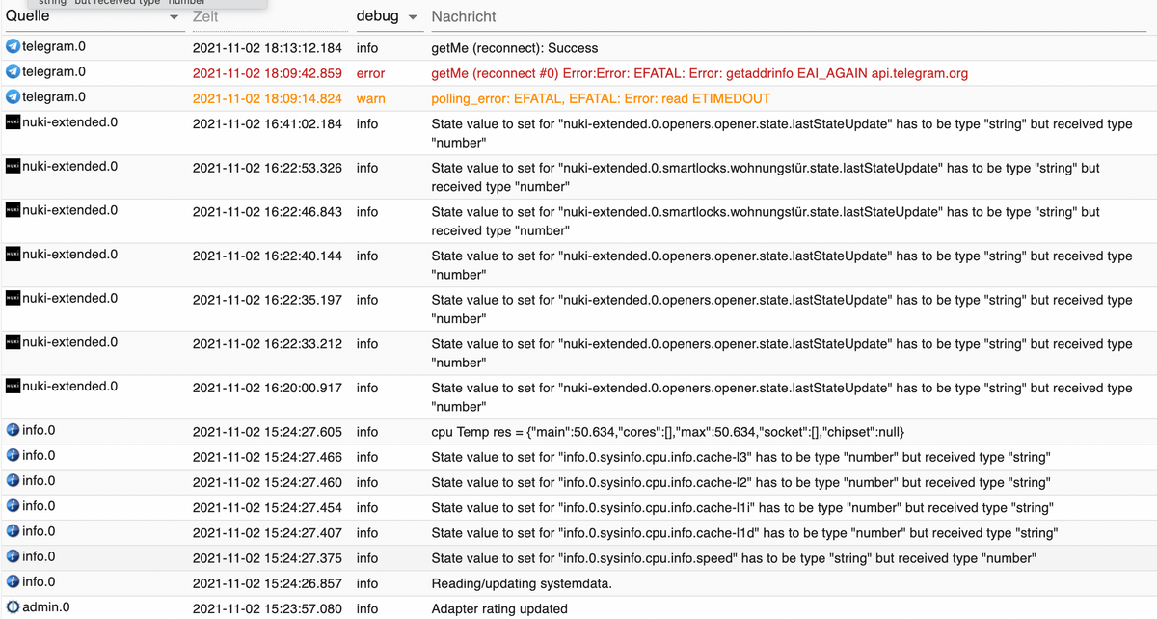1157x619 pixels.
Task: Click the "getMe (reconnect): Success" message
Action: (x=515, y=48)
